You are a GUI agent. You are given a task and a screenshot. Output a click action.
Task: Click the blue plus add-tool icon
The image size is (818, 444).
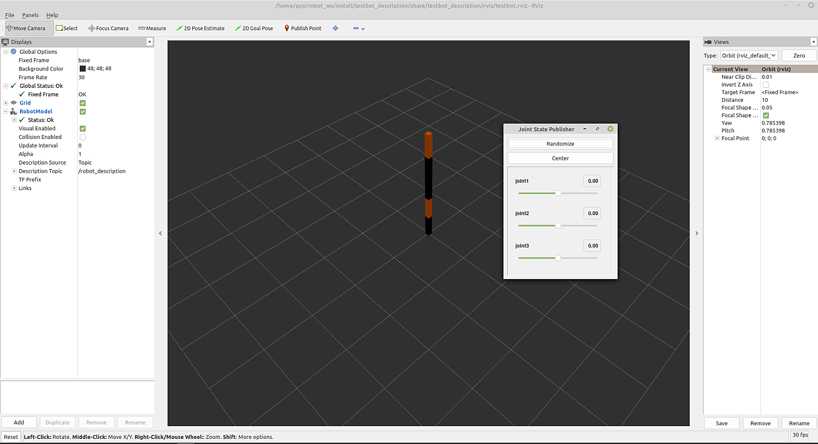click(335, 29)
